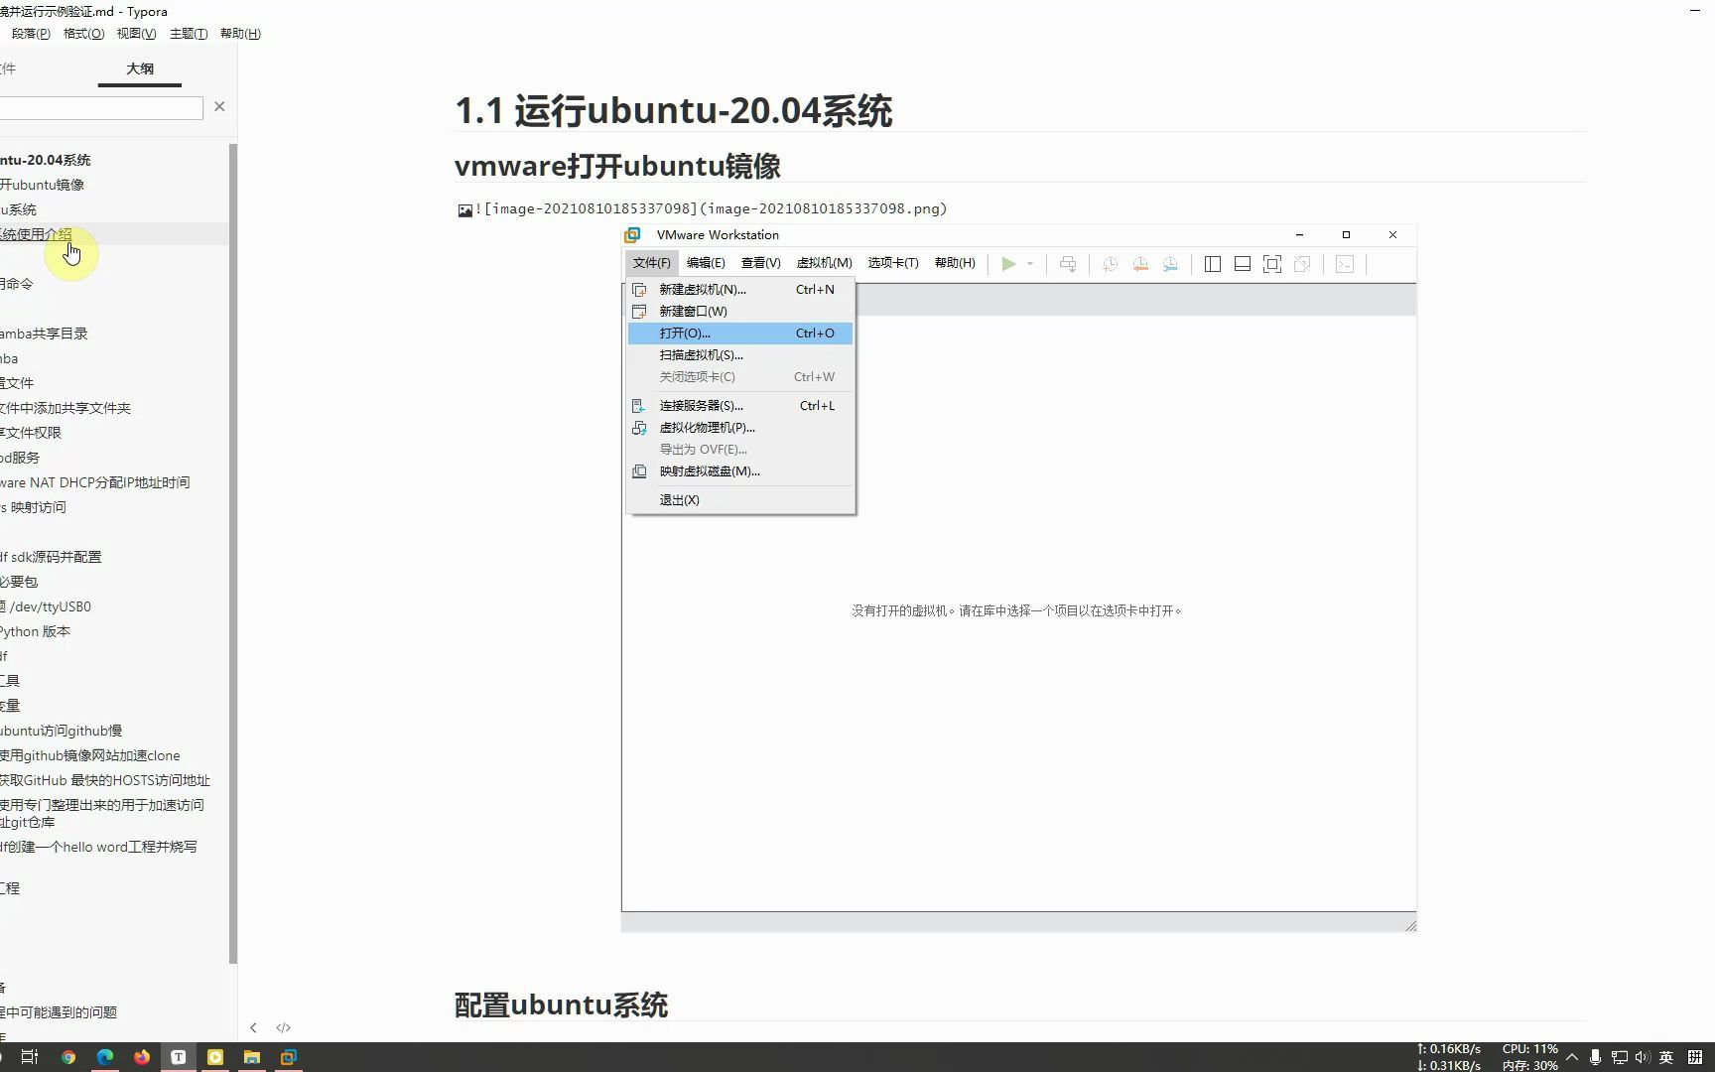
Task: Select the image-20210810185337098 markdown line
Action: (711, 208)
